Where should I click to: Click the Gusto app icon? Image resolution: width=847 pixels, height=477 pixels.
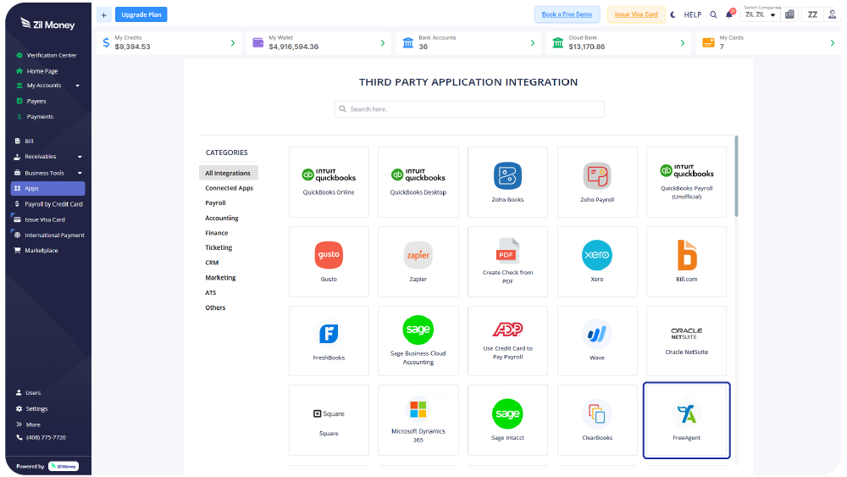tap(329, 254)
